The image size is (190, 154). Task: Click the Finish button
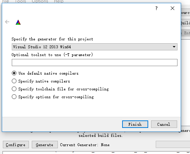point(135,124)
